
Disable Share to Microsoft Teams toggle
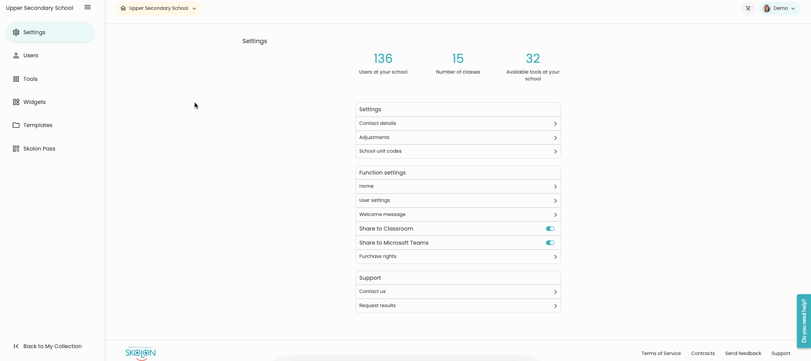point(550,243)
